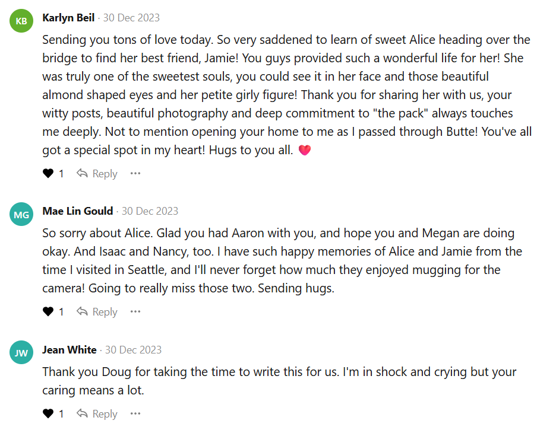
Task: Open more options on Mae Lin Gould's comment
Action: point(135,312)
